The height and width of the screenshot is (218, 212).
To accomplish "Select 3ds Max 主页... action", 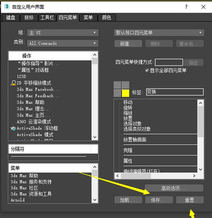I will coord(33,115).
